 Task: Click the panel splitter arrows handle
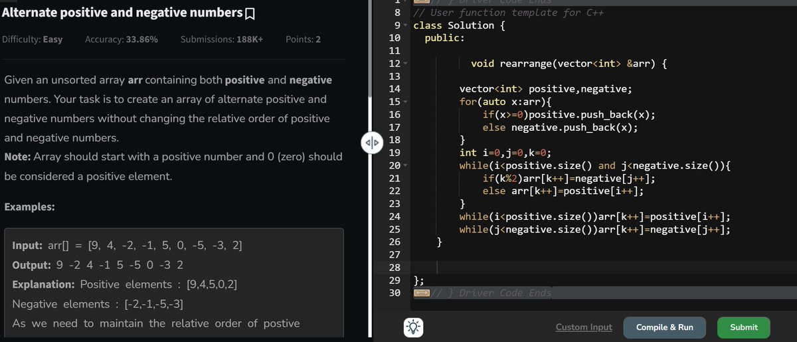point(371,141)
